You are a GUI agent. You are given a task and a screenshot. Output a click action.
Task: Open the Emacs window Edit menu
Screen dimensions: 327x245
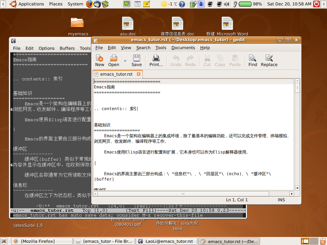point(29,48)
